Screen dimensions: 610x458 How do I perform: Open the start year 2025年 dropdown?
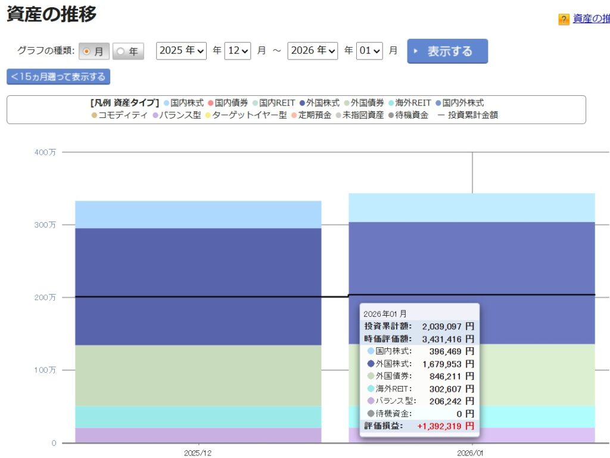pos(182,51)
